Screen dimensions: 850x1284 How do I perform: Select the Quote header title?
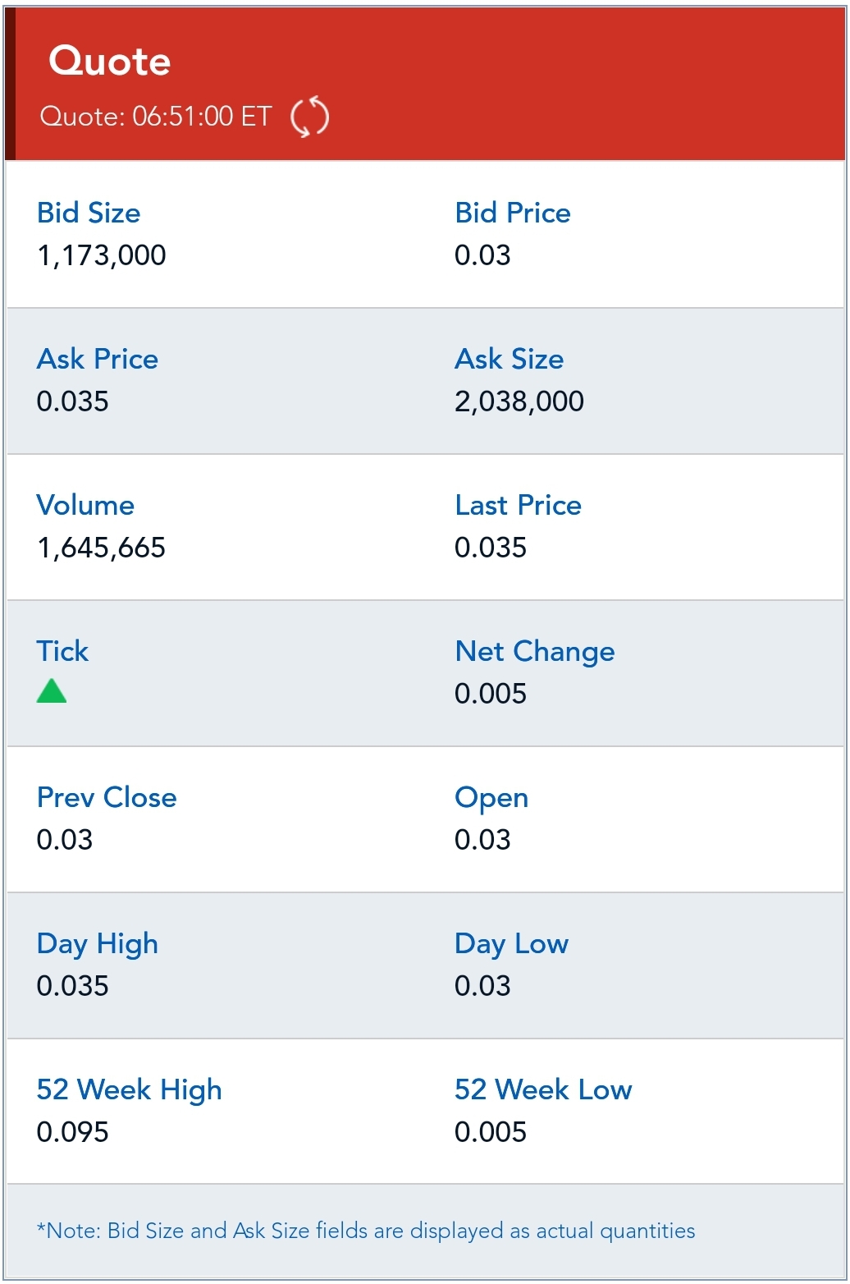pos(109,61)
